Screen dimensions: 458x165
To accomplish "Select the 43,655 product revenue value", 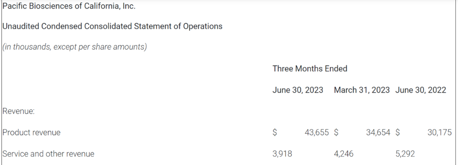I will (317, 132).
